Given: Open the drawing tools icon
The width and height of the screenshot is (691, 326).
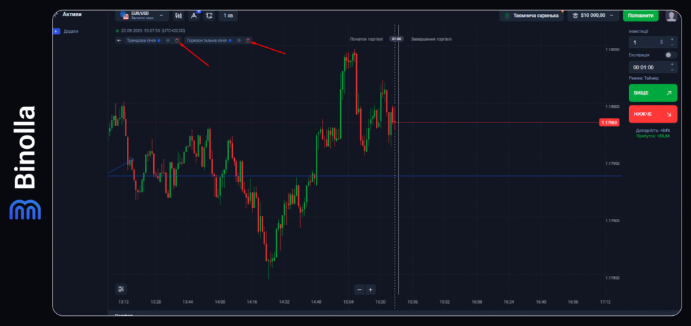Looking at the screenshot, I should point(194,15).
